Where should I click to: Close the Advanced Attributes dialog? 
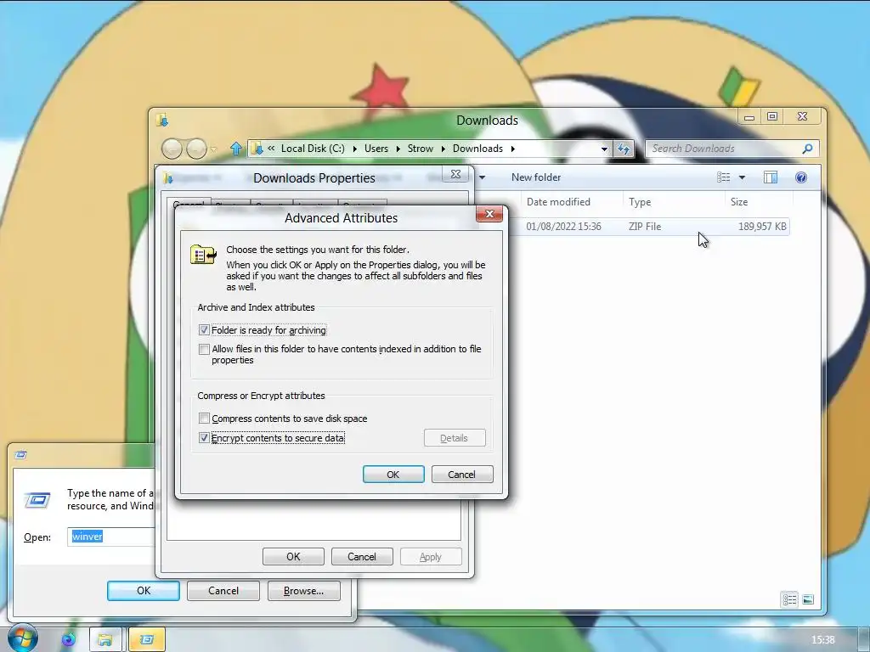pyautogui.click(x=489, y=214)
